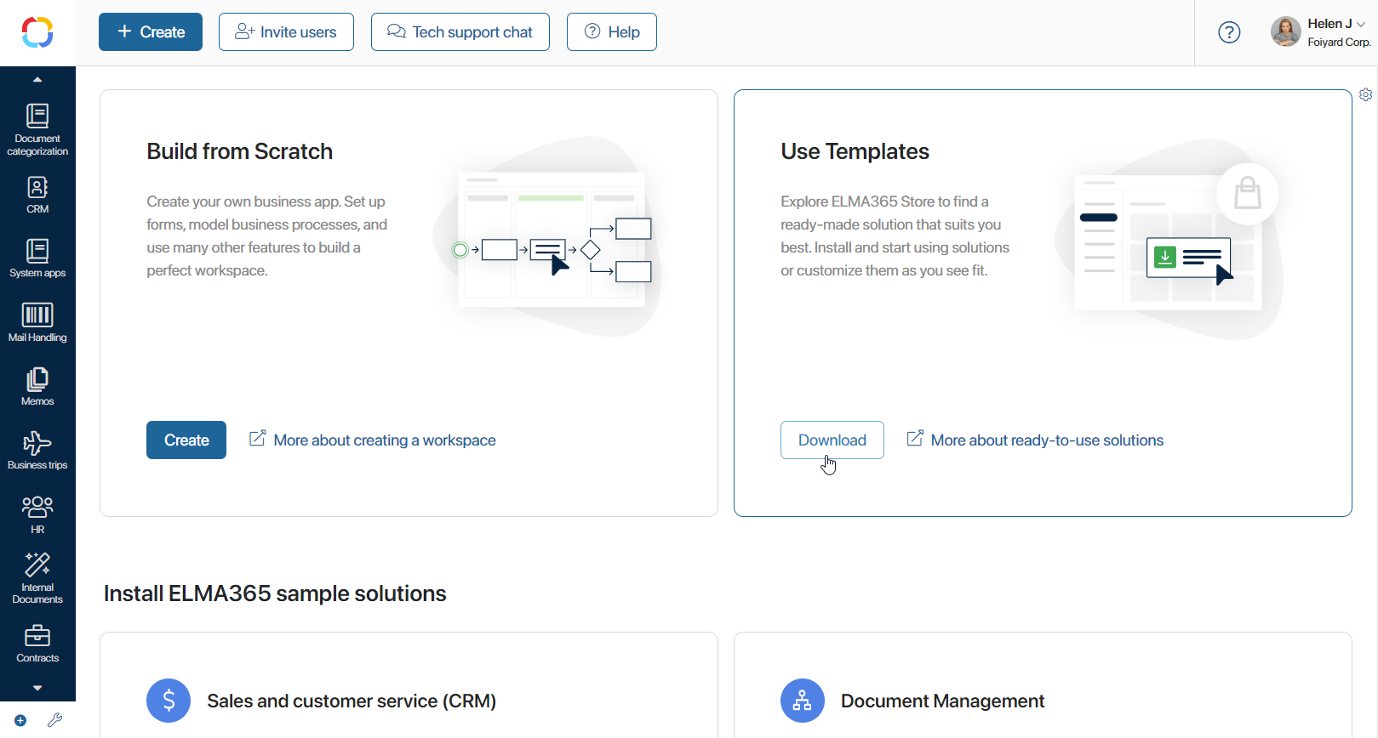Click the Build from Scratch process illustration
The image size is (1378, 738).
[549, 238]
